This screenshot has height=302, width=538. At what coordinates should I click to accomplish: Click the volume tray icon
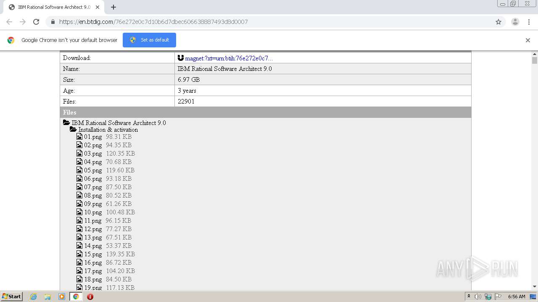point(478,297)
